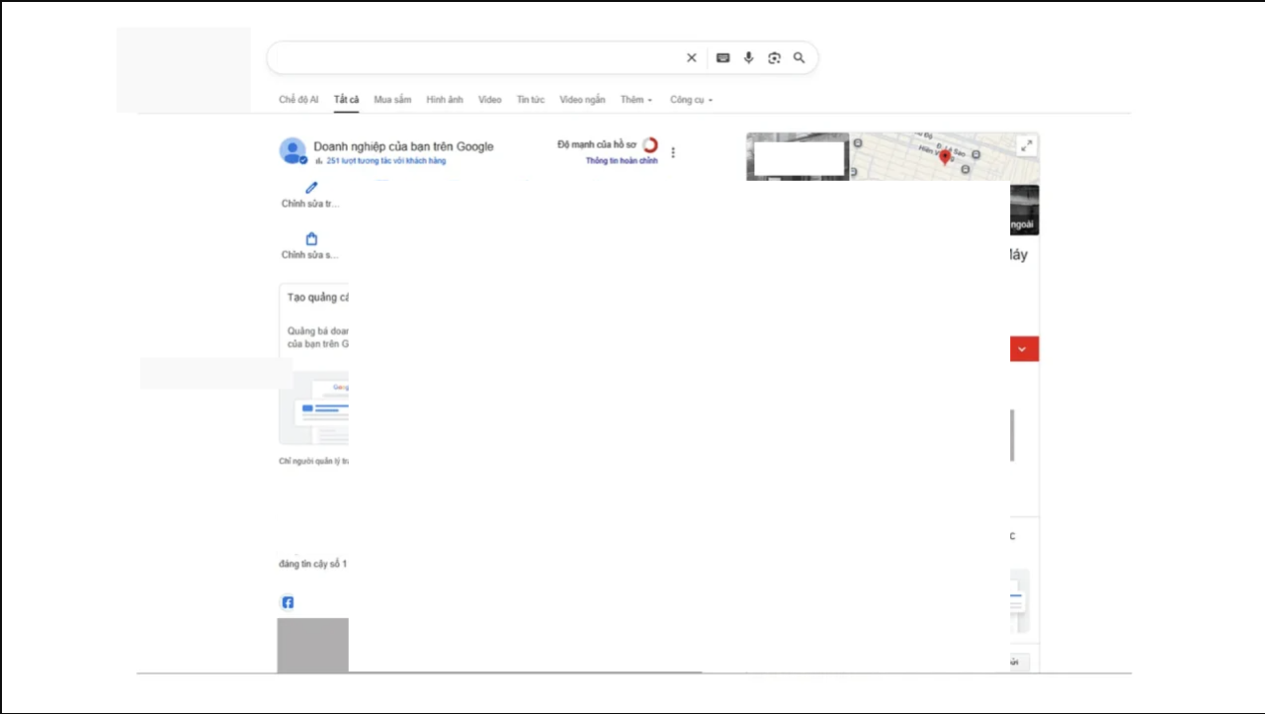Click the ad preview illustration in the card
1265x714 pixels.
[x=314, y=407]
